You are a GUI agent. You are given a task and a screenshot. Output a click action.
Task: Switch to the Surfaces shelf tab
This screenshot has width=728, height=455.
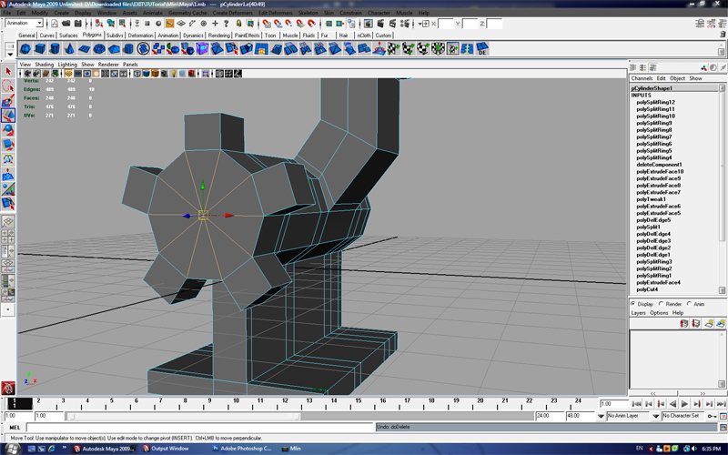pyautogui.click(x=68, y=35)
